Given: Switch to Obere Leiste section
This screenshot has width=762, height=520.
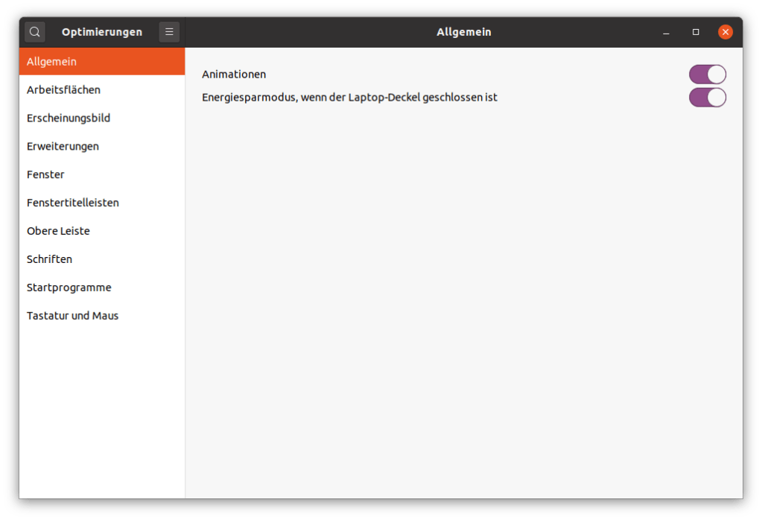Looking at the screenshot, I should 102,231.
